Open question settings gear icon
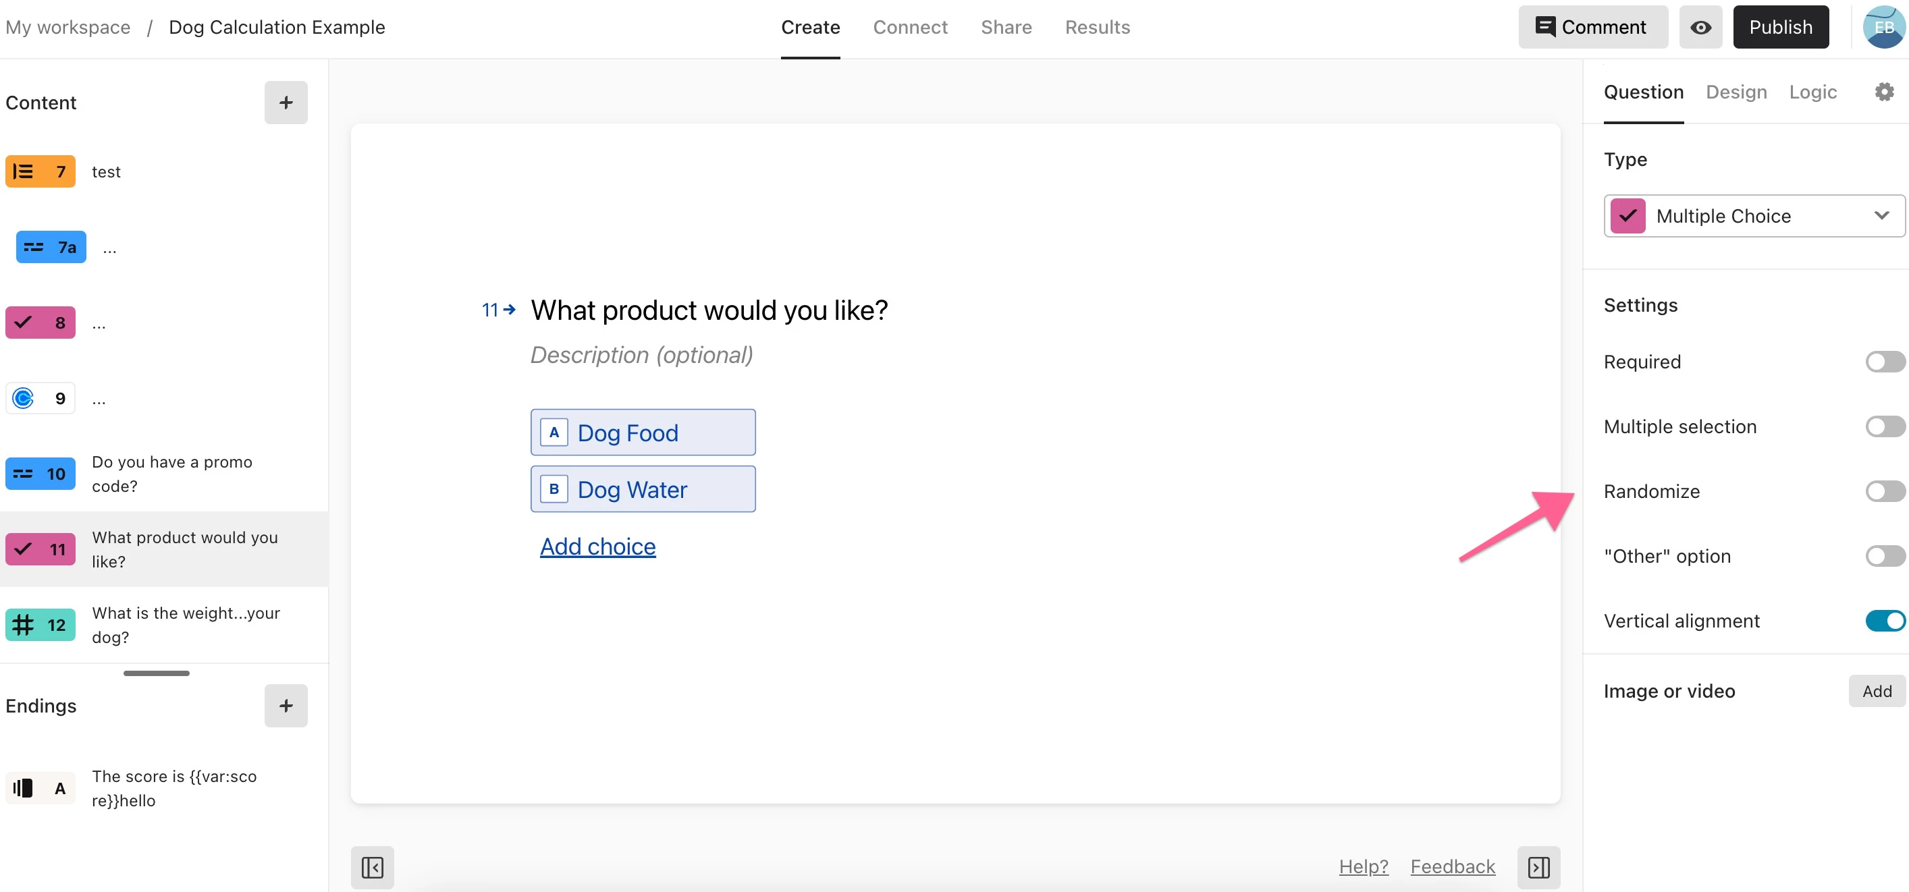The width and height of the screenshot is (1909, 892). pyautogui.click(x=1884, y=92)
